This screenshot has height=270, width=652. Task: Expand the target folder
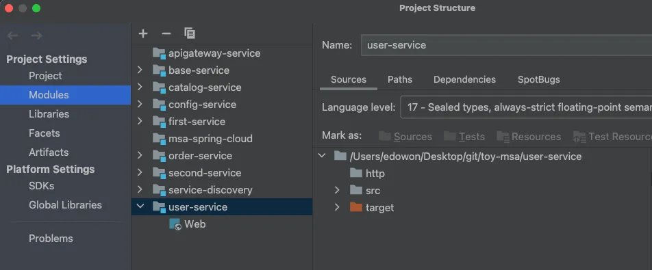(x=337, y=207)
